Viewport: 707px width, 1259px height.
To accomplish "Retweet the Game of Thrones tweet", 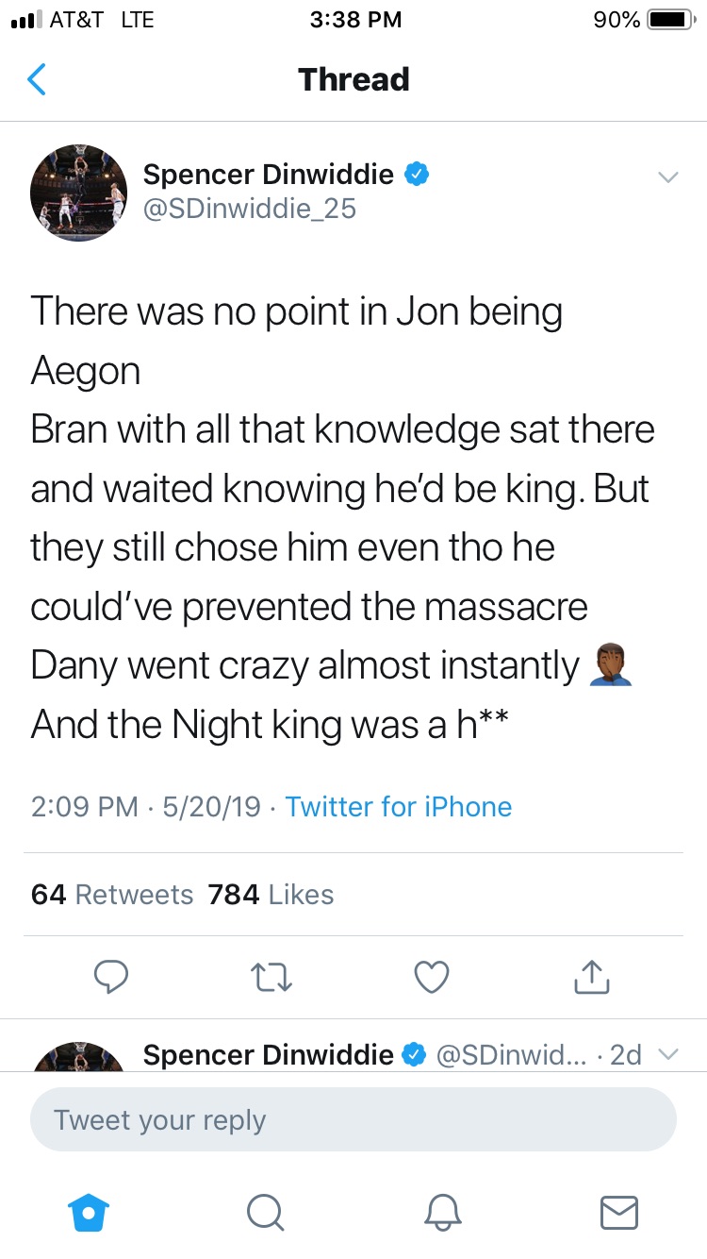I will (x=271, y=977).
